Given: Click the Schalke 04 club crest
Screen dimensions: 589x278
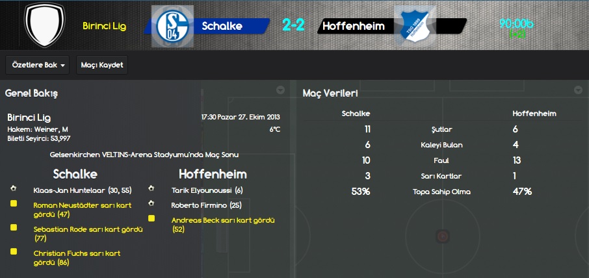Looking at the screenshot, I should pos(172,26).
